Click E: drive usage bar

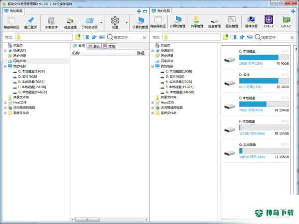point(264,104)
